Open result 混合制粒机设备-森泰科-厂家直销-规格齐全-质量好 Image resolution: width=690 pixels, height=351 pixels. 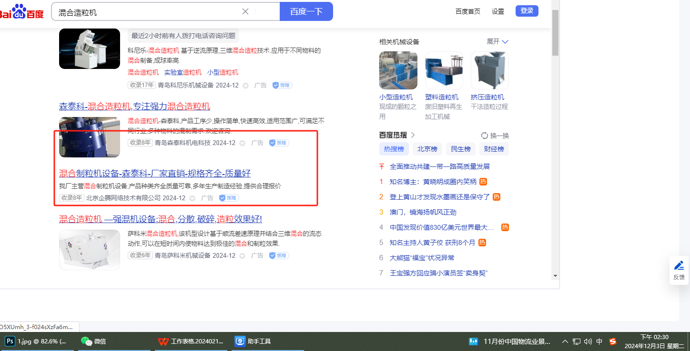pos(155,173)
